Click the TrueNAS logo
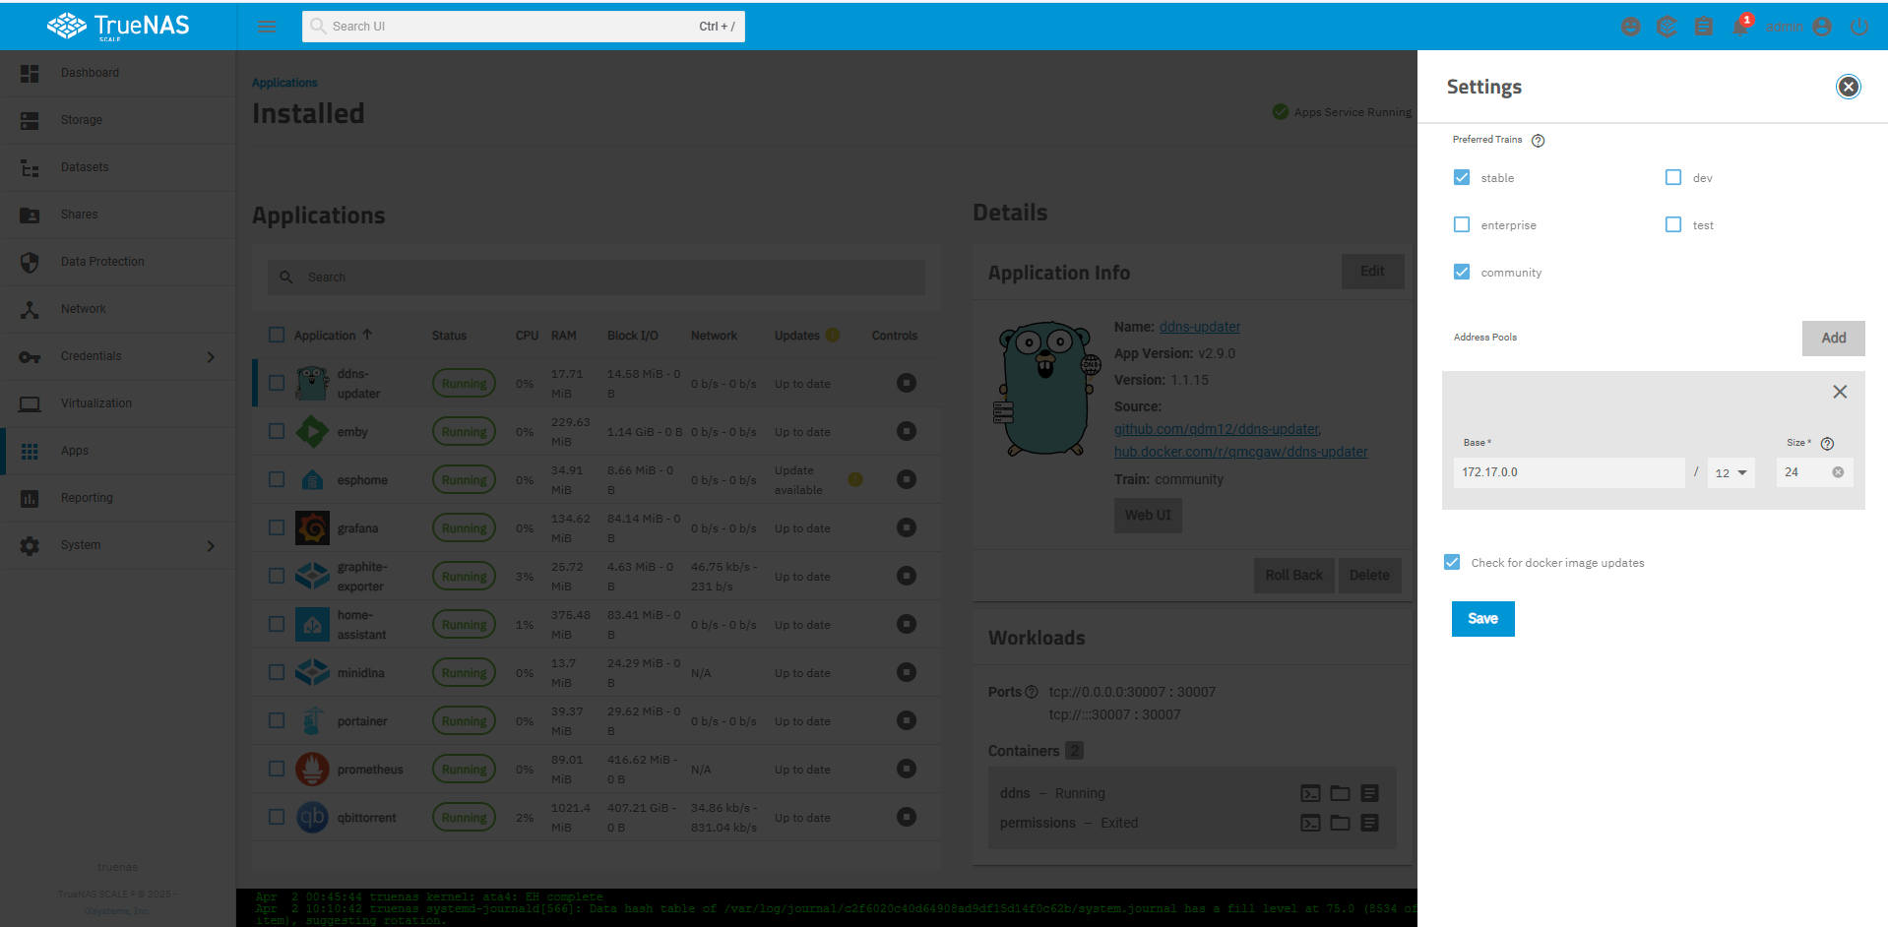 coord(118,26)
